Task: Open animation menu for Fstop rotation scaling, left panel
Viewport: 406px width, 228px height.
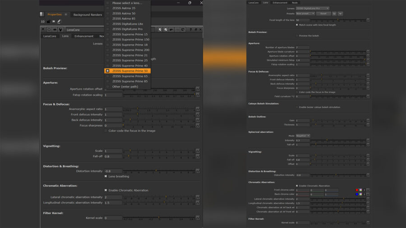Action: [x=198, y=95]
